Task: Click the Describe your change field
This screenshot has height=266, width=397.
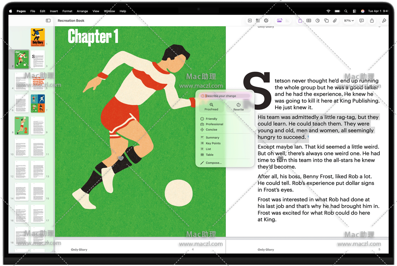Action: (x=225, y=96)
